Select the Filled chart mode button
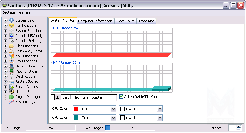246x133 pixels. pyautogui.click(x=76, y=97)
